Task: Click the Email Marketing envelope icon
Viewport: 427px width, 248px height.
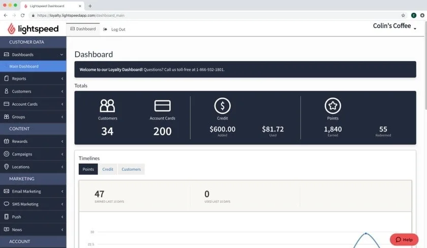Action: click(x=7, y=192)
